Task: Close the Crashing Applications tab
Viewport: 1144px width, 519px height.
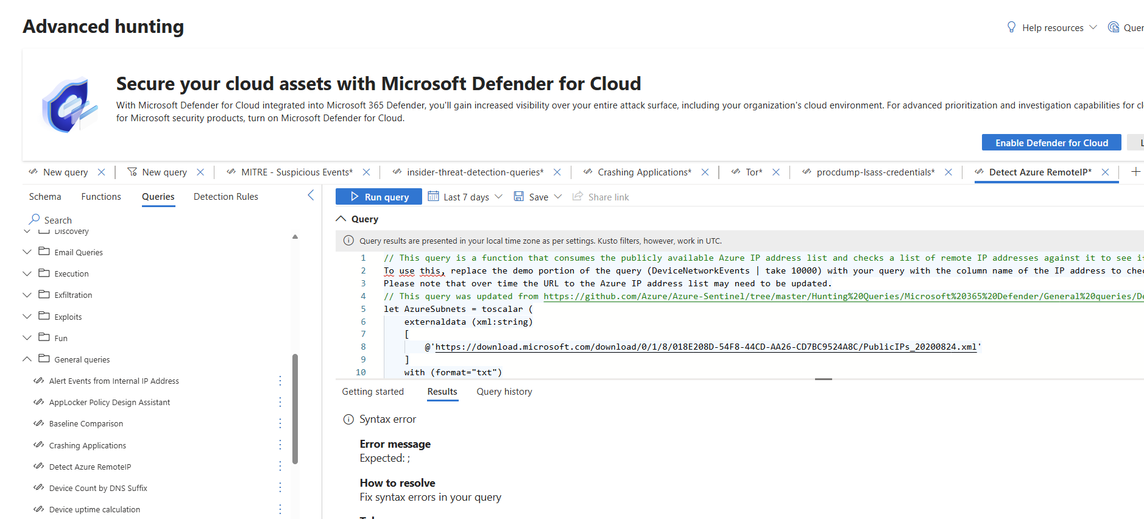Action: click(x=705, y=172)
